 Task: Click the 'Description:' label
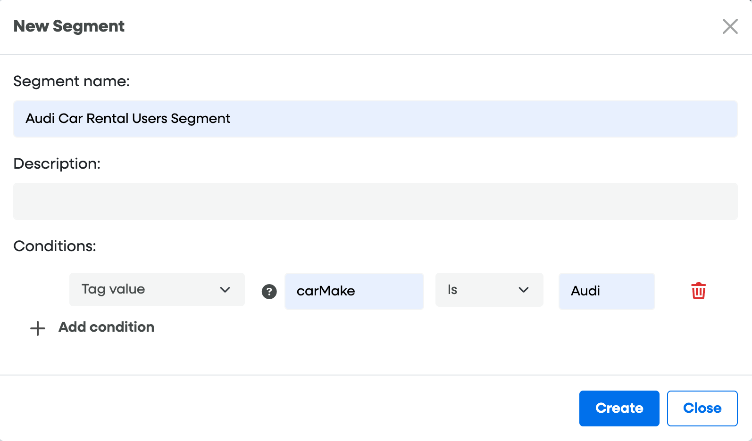click(x=57, y=163)
